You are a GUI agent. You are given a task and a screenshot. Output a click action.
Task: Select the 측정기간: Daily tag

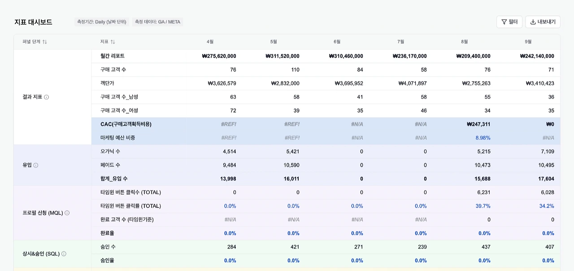tap(102, 22)
